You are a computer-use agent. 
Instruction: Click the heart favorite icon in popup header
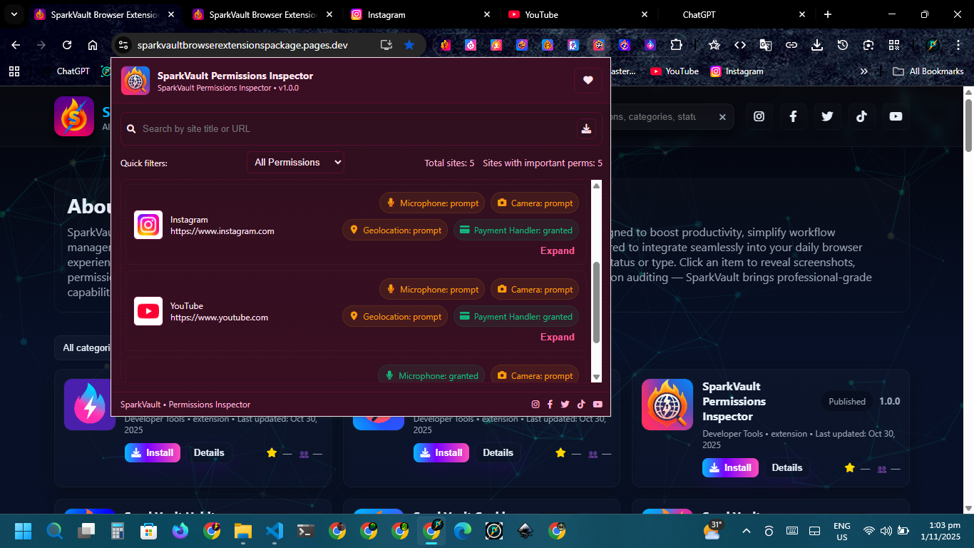[588, 81]
